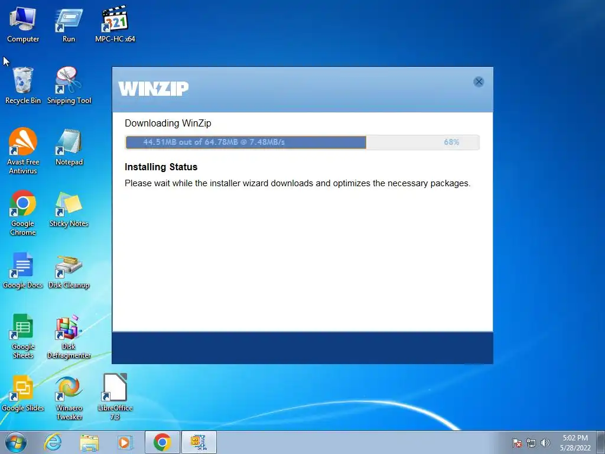Select the Sticky Notes shortcut

tap(69, 209)
